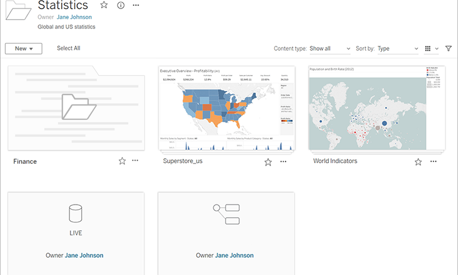Image resolution: width=458 pixels, height=275 pixels.
Task: Open Jane Johnson link on the flow card
Action: (234, 256)
